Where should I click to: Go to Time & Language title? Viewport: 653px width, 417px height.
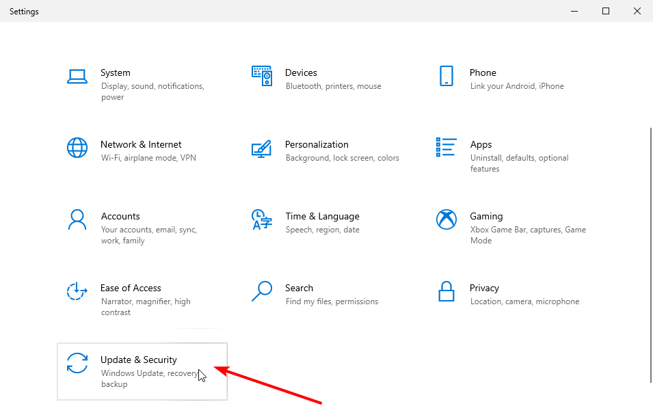coord(322,217)
